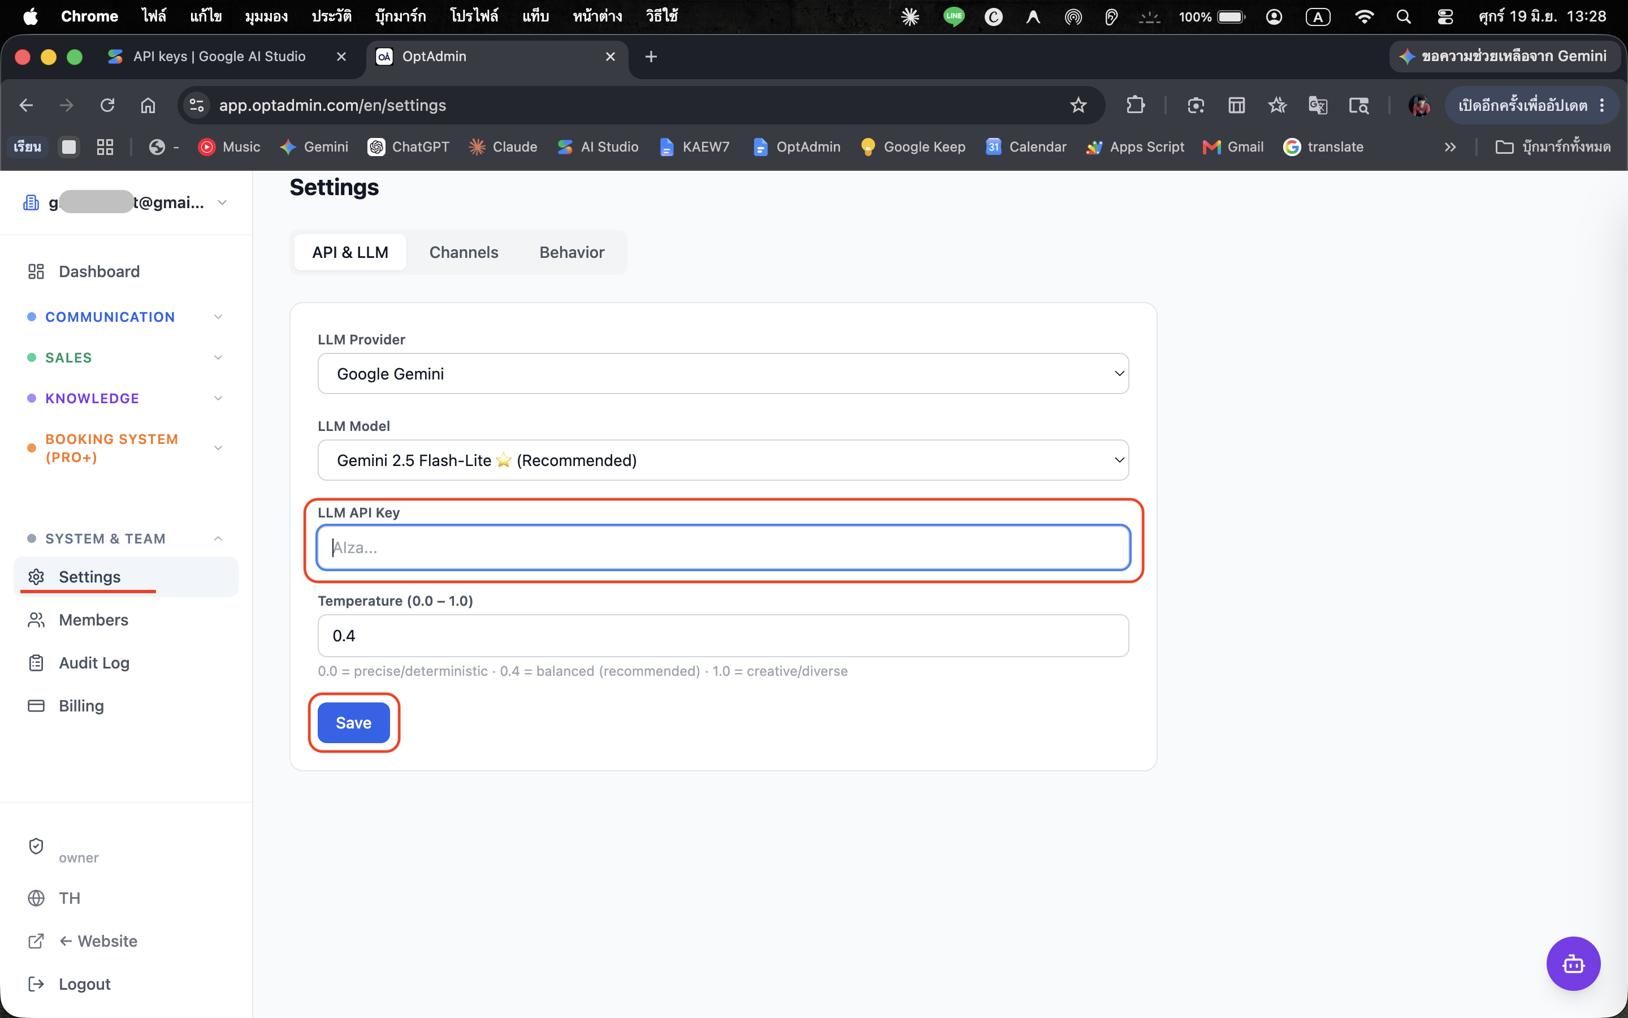Expand the COMMUNICATION sidebar section
The image size is (1628, 1018).
pyautogui.click(x=125, y=317)
